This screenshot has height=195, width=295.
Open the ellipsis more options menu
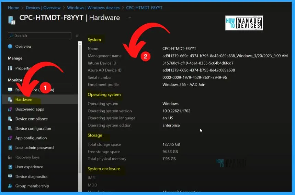click(129, 18)
